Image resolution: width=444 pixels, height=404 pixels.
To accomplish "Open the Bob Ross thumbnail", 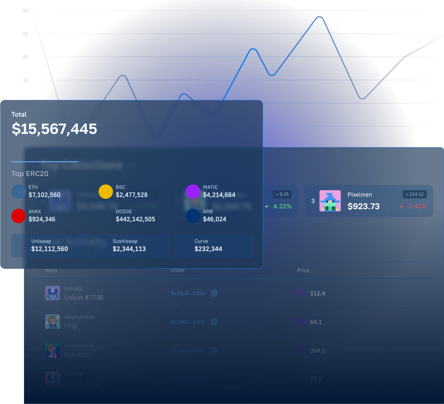I will 53,350.
